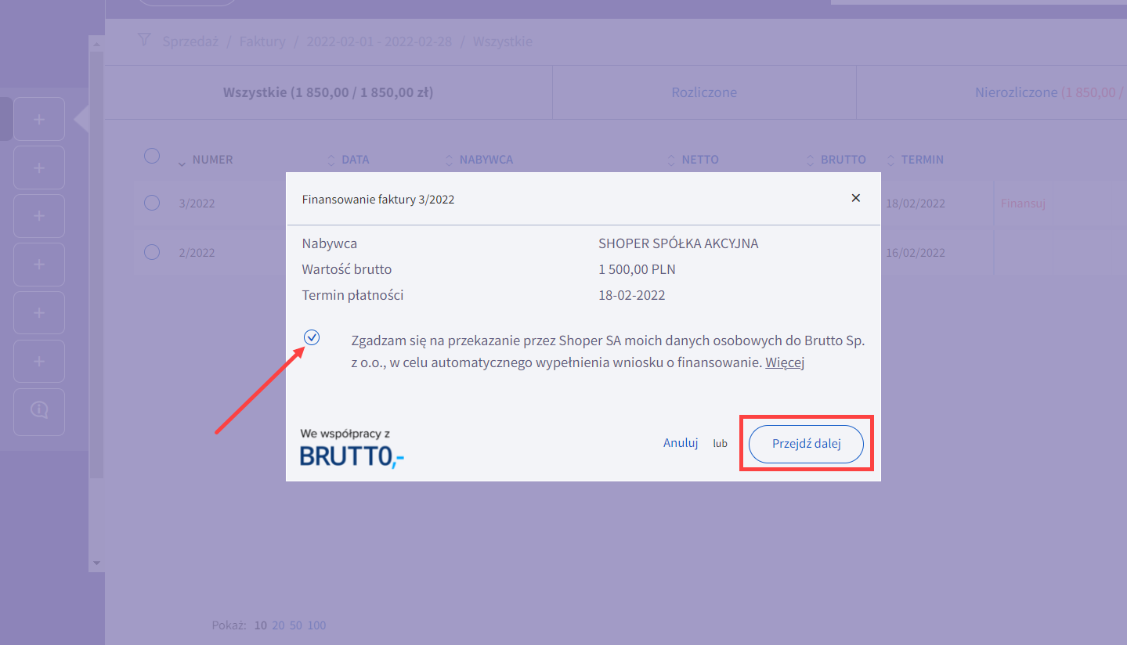Click the sidebar collapse triangle arrow

[81, 119]
